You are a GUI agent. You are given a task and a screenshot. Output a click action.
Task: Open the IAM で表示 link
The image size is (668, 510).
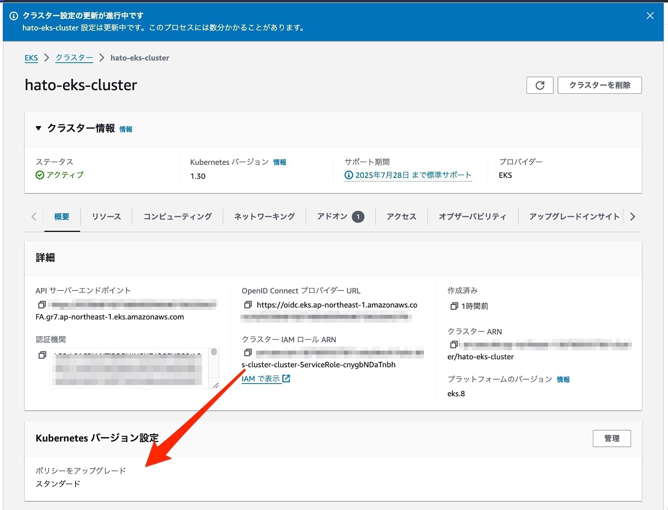pyautogui.click(x=261, y=379)
